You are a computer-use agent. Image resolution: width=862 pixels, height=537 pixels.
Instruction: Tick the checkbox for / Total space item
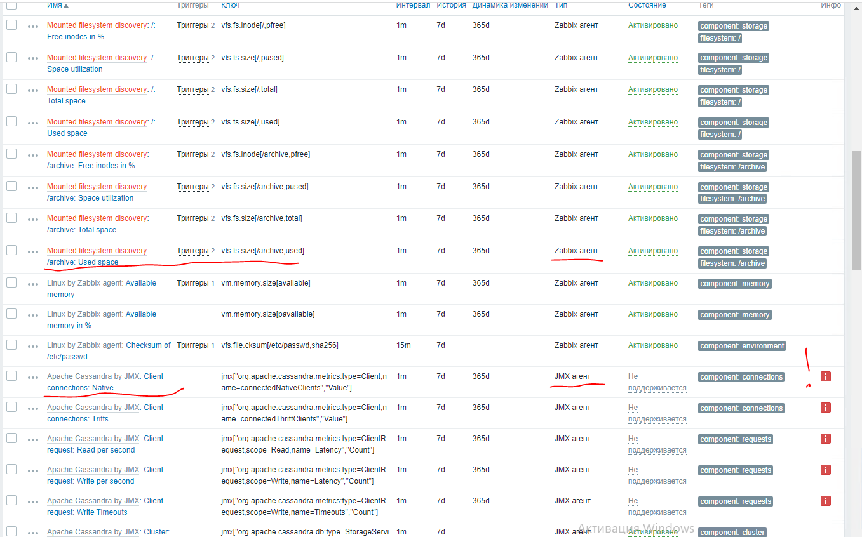click(x=11, y=89)
